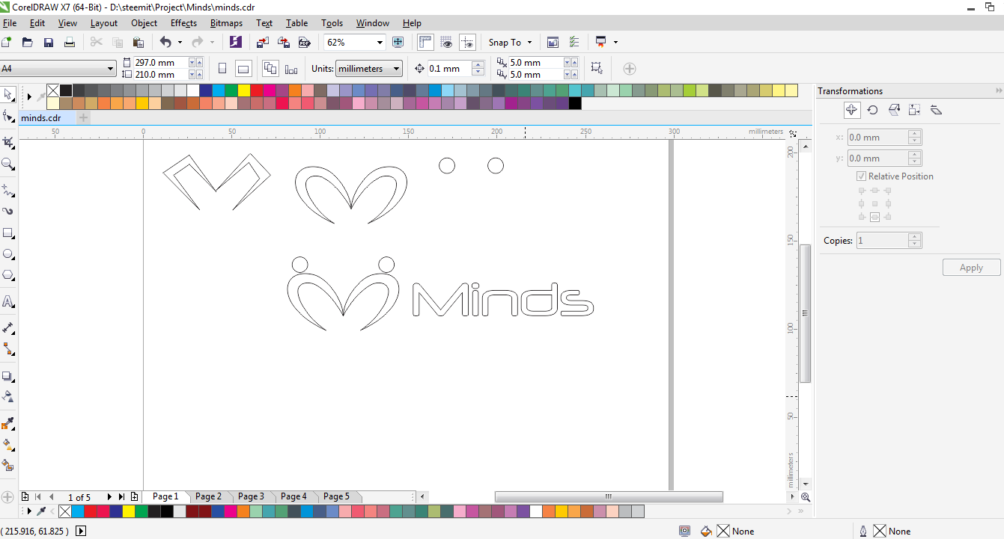Pick the yellow swatch in bottom palette
This screenshot has width=1004, height=539.
coord(128,511)
